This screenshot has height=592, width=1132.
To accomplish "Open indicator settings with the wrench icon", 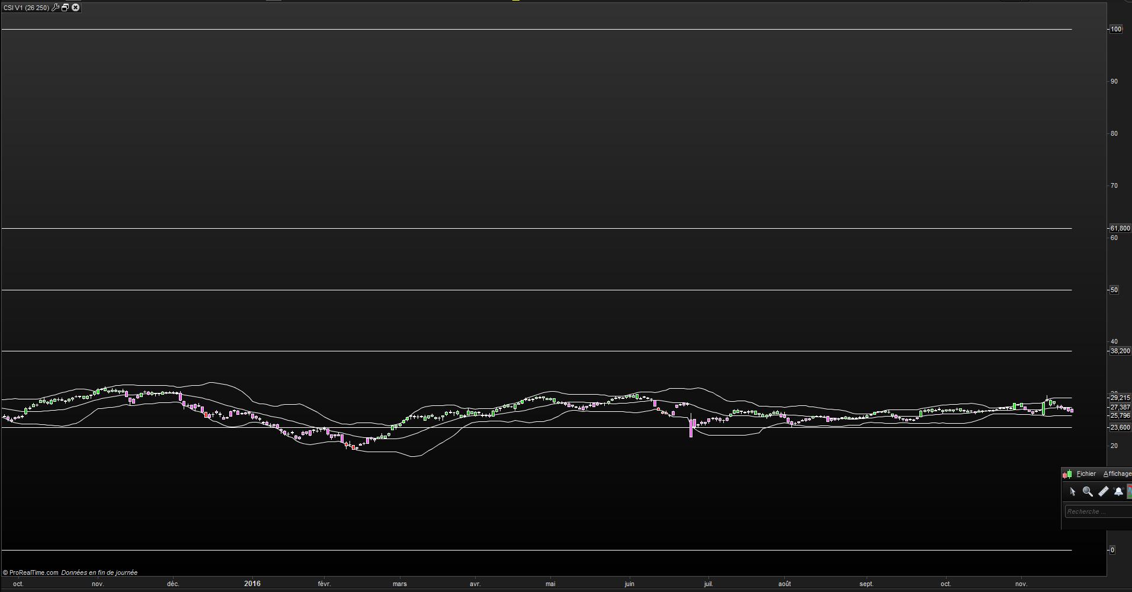I will coord(55,8).
